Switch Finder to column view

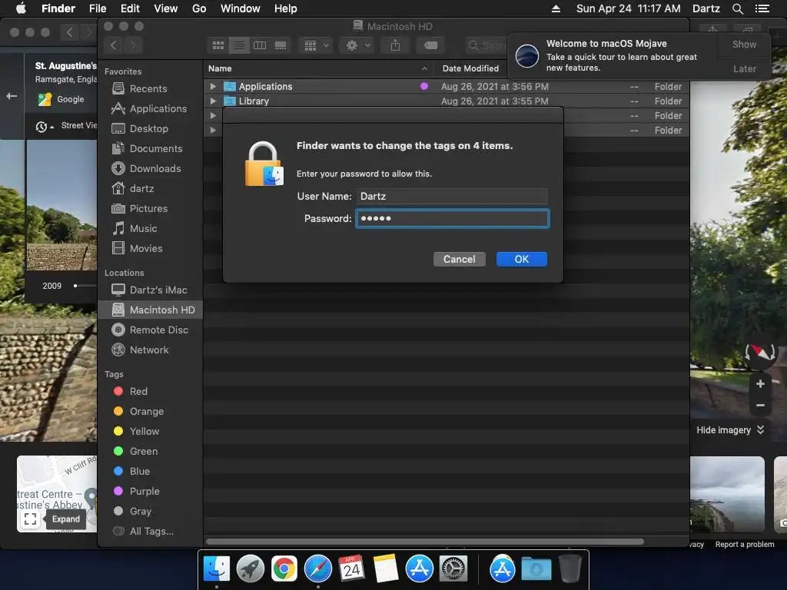[x=260, y=45]
